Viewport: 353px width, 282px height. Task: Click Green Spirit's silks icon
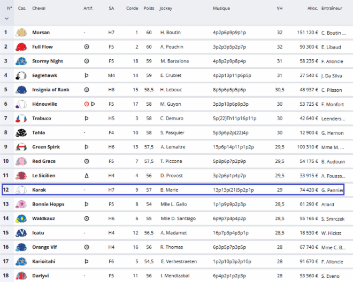(x=21, y=147)
